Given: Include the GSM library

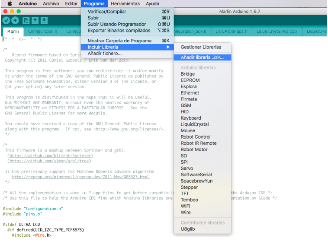Looking at the screenshot, I should (x=202, y=105).
